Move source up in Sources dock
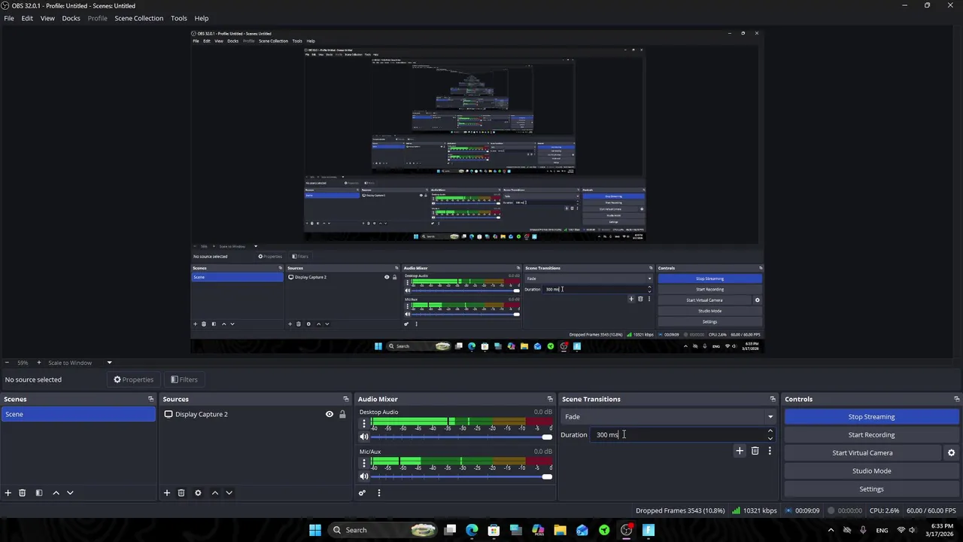Screen dimensions: 963x542 coord(215,493)
